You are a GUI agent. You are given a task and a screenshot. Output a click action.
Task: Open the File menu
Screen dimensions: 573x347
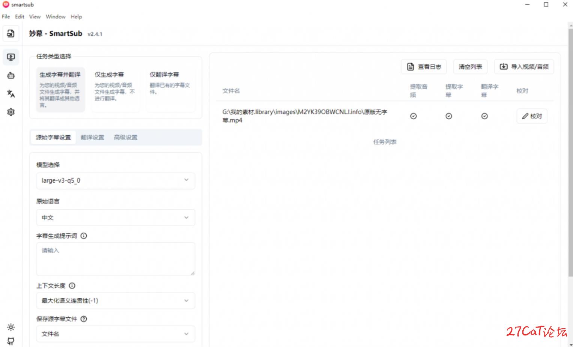click(6, 17)
